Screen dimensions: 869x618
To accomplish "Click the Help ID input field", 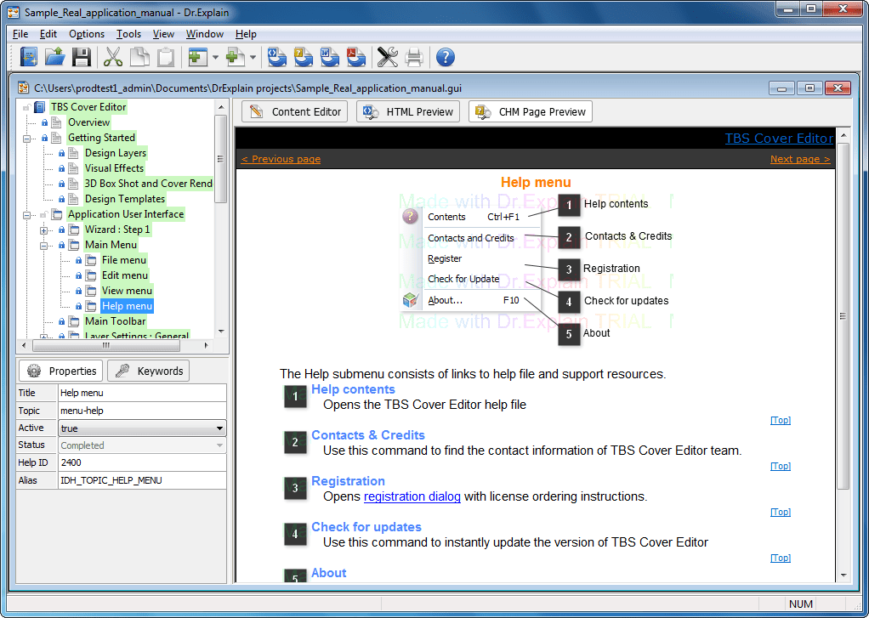I will pyautogui.click(x=143, y=462).
